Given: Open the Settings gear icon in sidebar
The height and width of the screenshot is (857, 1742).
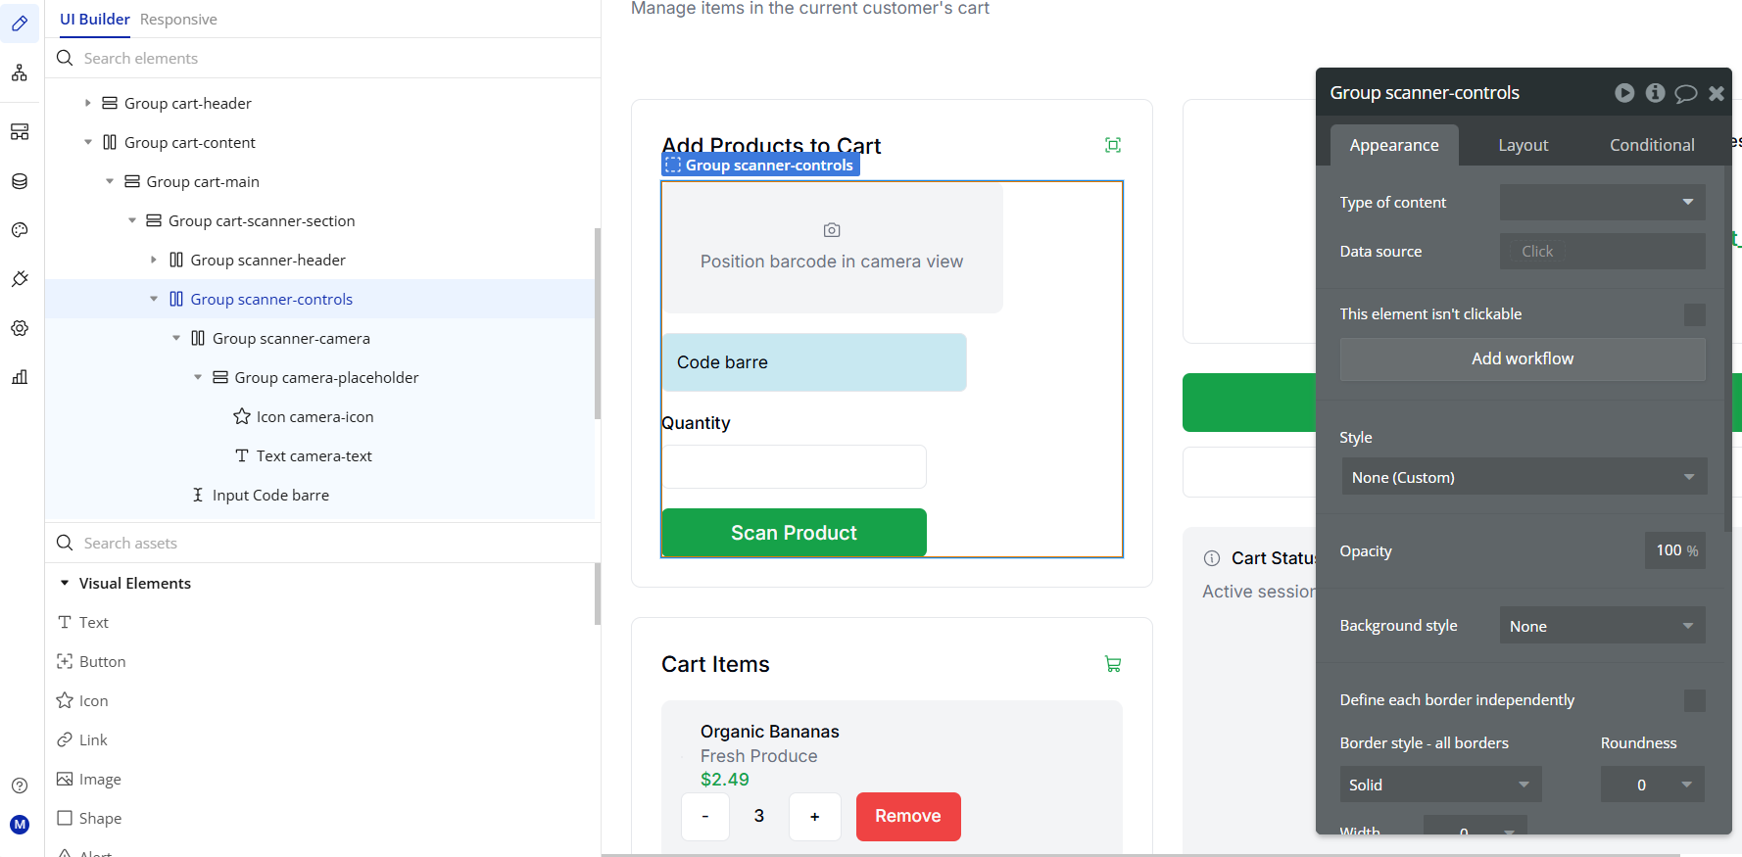Looking at the screenshot, I should pos(20,328).
